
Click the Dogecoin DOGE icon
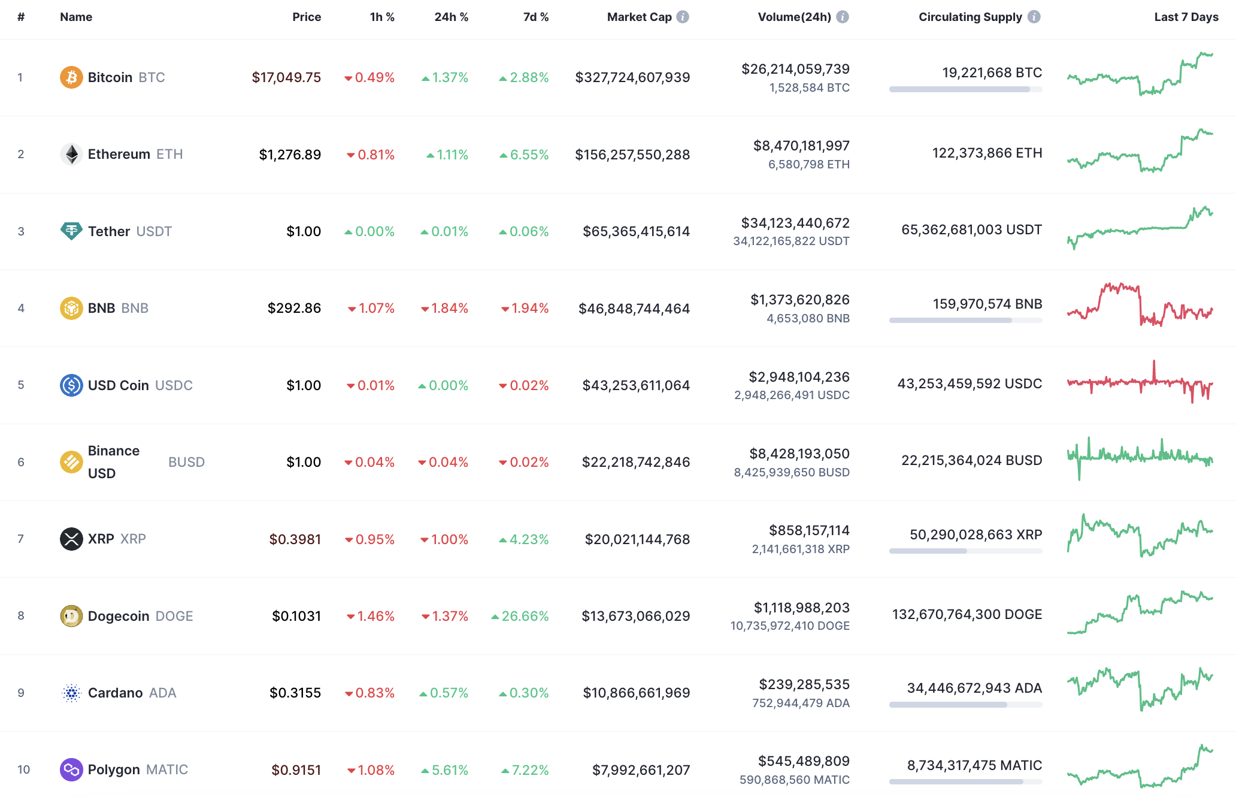point(71,615)
